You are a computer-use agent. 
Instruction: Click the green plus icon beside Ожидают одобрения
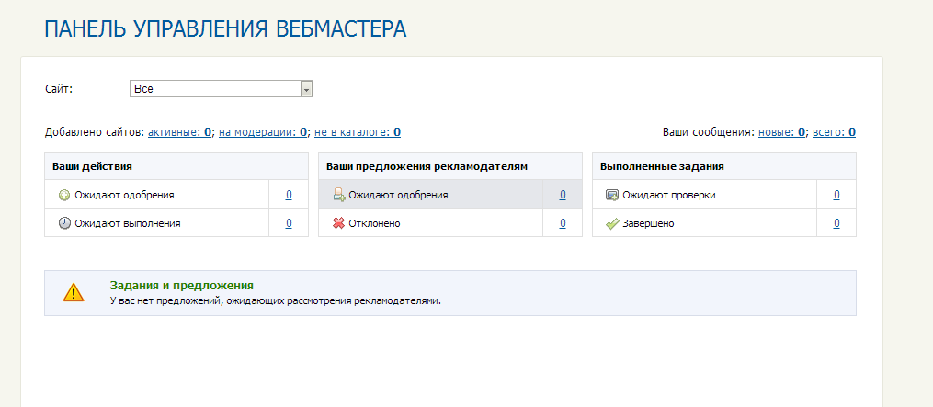click(64, 195)
